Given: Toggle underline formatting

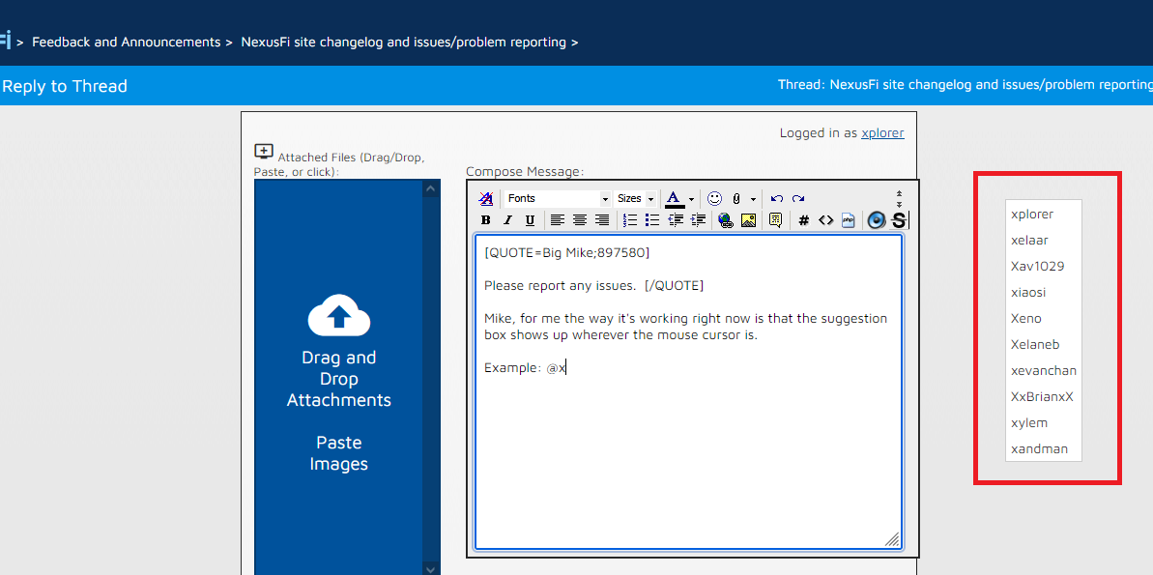Looking at the screenshot, I should pyautogui.click(x=530, y=220).
